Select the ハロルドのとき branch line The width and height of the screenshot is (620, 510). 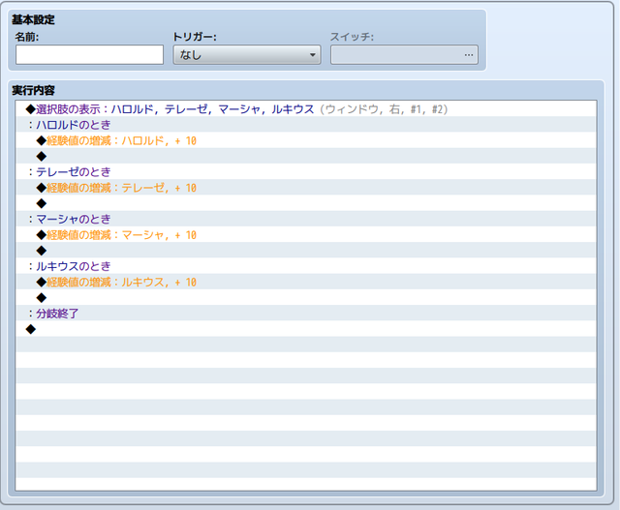[x=306, y=125]
